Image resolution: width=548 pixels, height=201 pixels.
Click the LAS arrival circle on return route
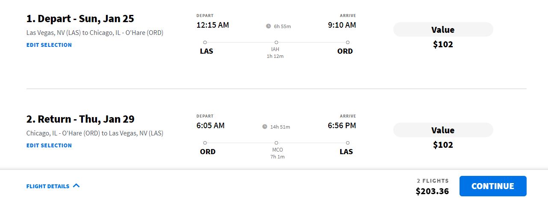click(x=348, y=143)
